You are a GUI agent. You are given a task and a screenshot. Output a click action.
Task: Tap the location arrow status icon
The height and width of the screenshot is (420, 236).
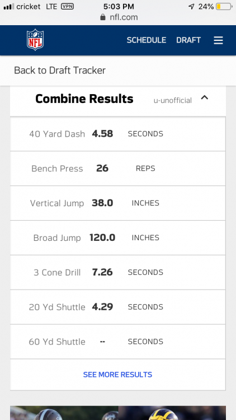(191, 6)
